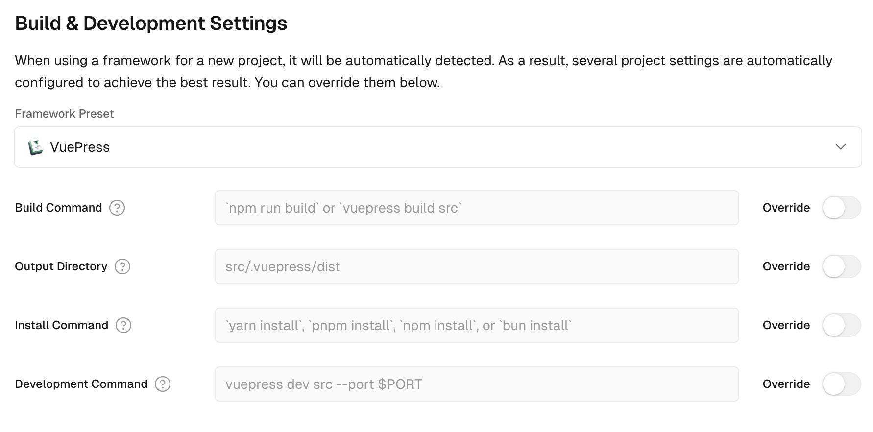Click the Override label beside Build Command
Viewport: 873px width, 432px height.
click(x=786, y=208)
